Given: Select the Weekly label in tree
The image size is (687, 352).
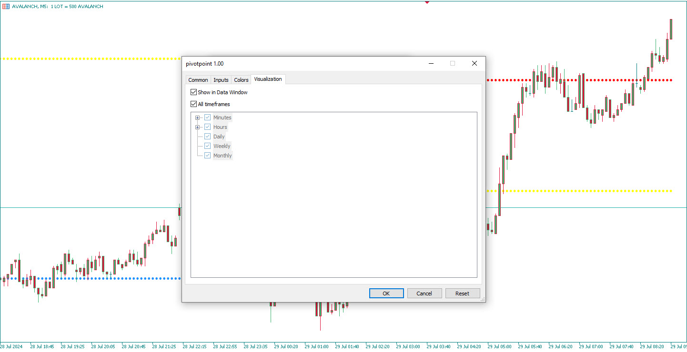Looking at the screenshot, I should [x=222, y=146].
